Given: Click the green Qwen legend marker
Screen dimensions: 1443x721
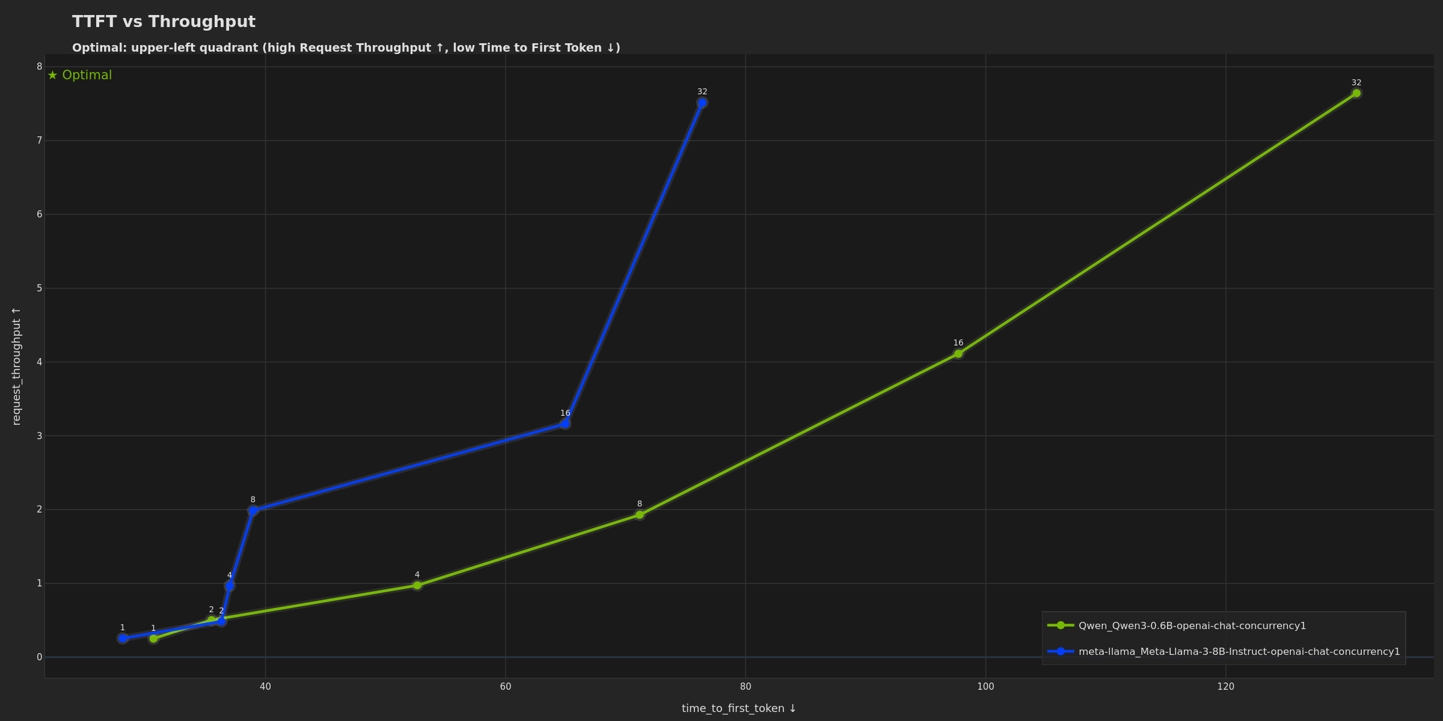Looking at the screenshot, I should (1061, 625).
